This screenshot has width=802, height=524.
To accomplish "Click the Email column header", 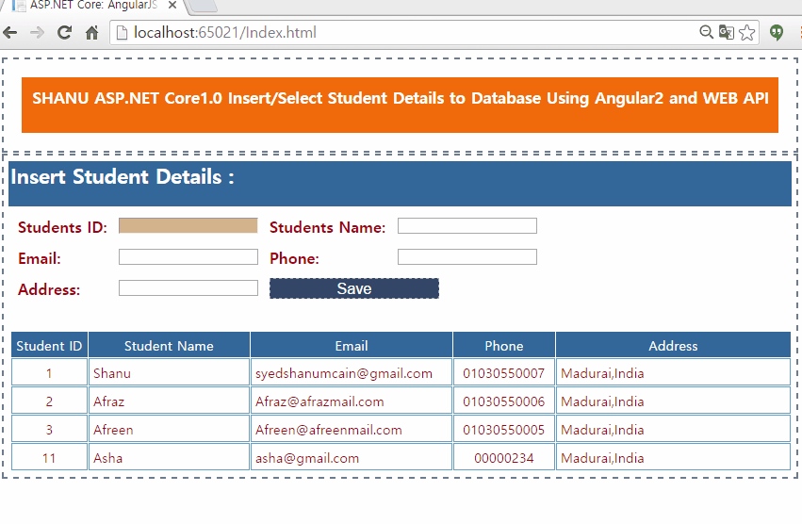I will [x=352, y=346].
